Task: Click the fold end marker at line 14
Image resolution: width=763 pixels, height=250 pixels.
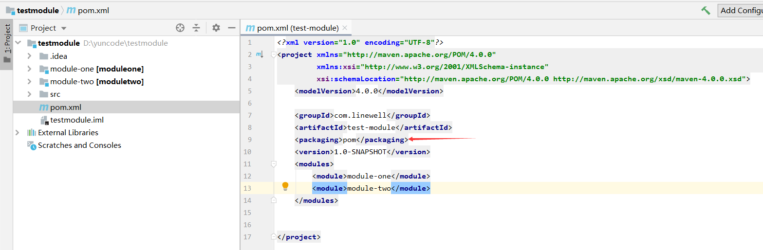Action: pyautogui.click(x=274, y=200)
